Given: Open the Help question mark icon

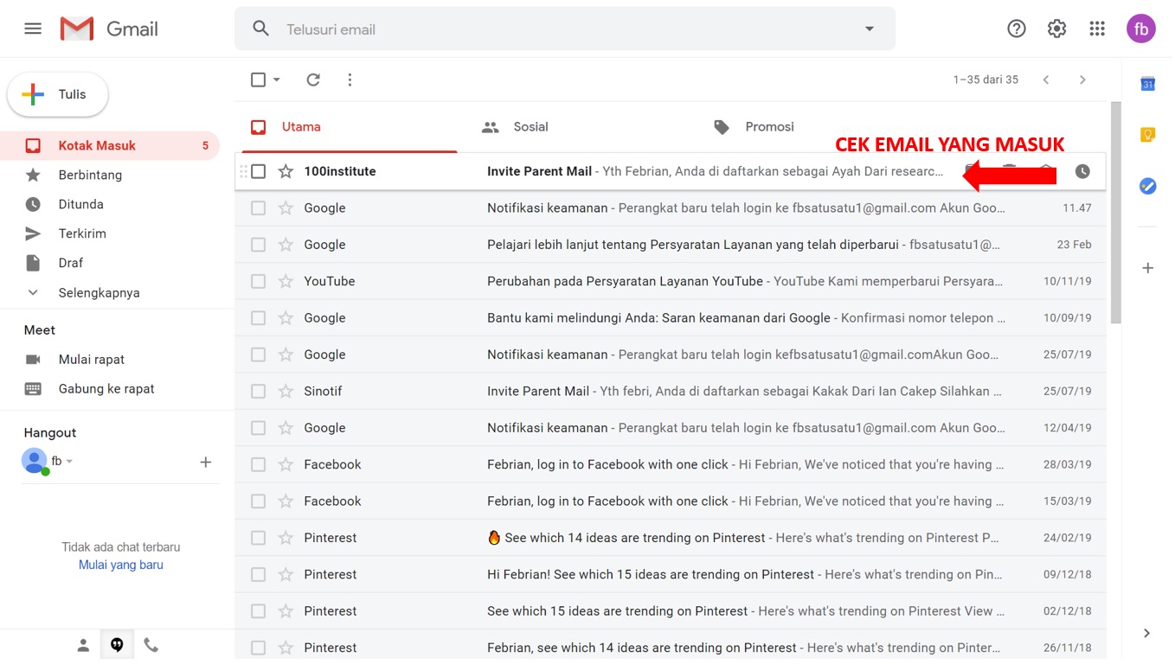Looking at the screenshot, I should [x=1017, y=29].
